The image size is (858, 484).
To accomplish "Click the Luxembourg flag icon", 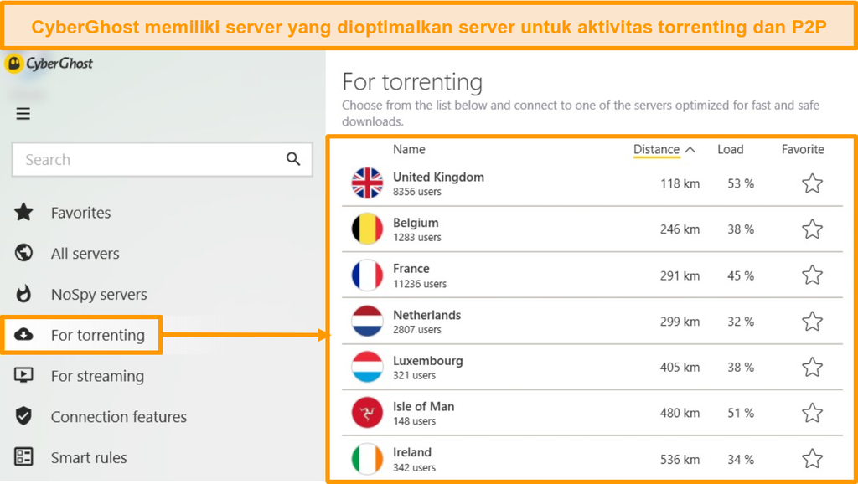I will coord(367,367).
